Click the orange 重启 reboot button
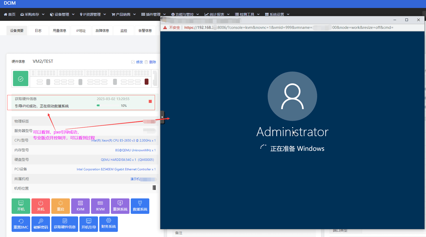 [x=61, y=206]
